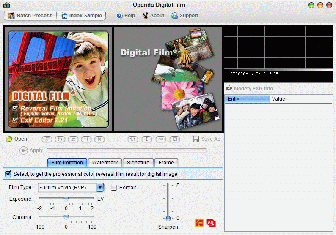336x235 pixels.
Task: Click the HISTOGRAM & EXIF VIEW label
Action: click(x=252, y=74)
